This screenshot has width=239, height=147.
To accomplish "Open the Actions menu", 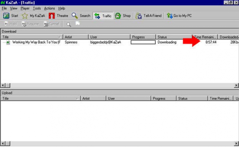I will 49,8.
